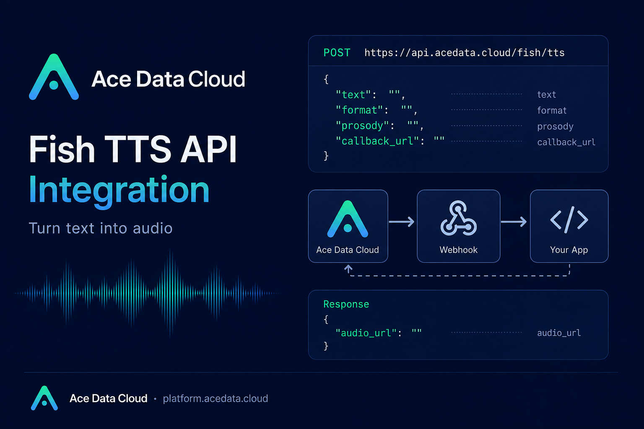Open the platform.acedata.cloud link in the footer

216,398
